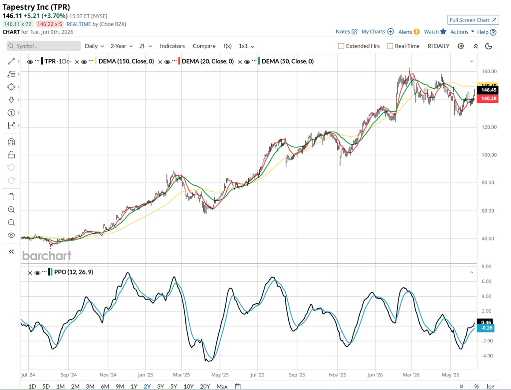511x390 pixels.
Task: Collapse the chart header double-chevron icon
Action: click(476, 46)
